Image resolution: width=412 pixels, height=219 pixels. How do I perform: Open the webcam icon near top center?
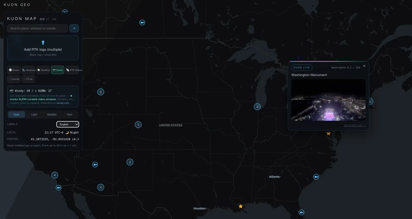coord(142,22)
